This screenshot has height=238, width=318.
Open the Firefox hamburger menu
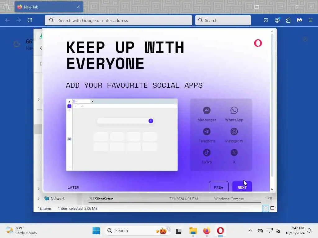pos(311,20)
